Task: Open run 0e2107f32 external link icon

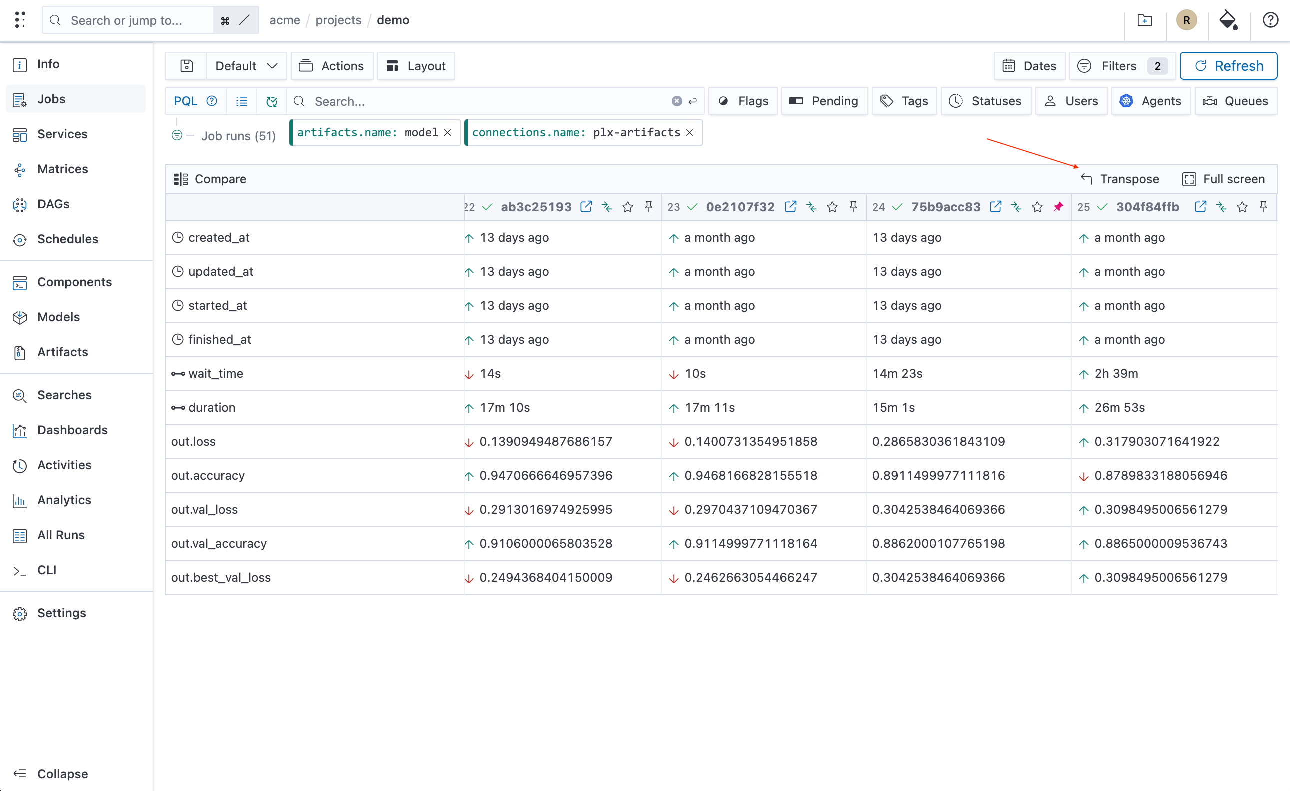Action: 790,207
